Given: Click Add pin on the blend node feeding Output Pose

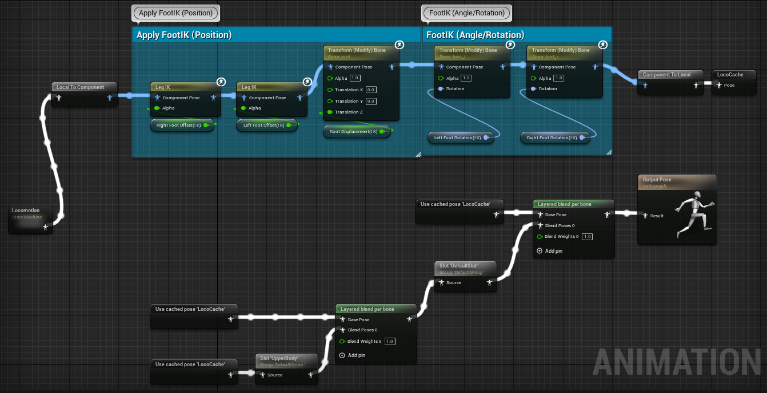Looking at the screenshot, I should tap(550, 251).
